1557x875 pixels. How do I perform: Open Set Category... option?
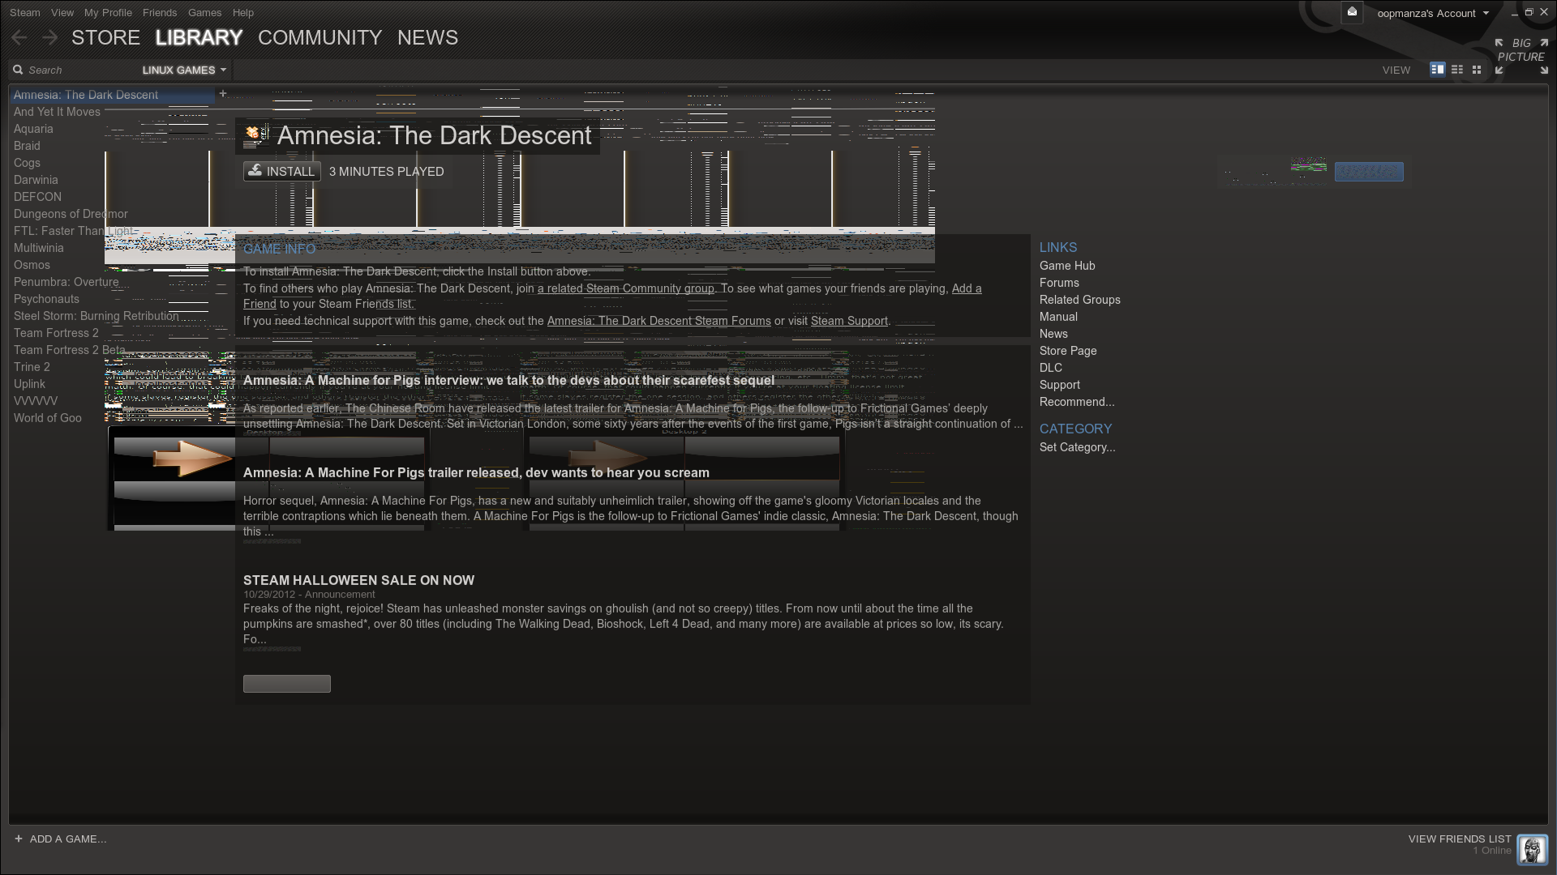point(1077,447)
